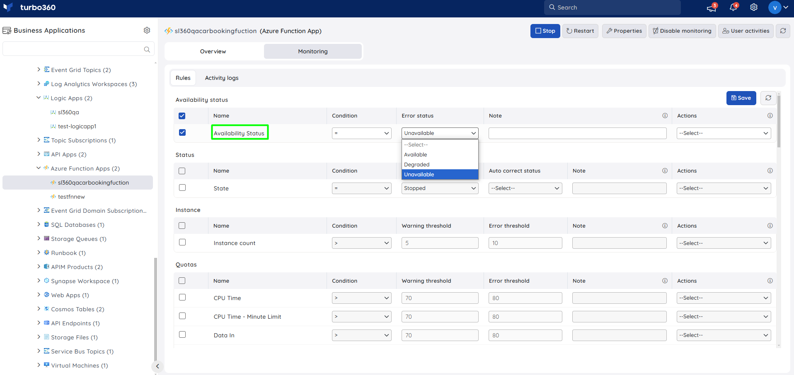The image size is (794, 375).
Task: Choose Degraded from error status list
Action: pos(440,164)
